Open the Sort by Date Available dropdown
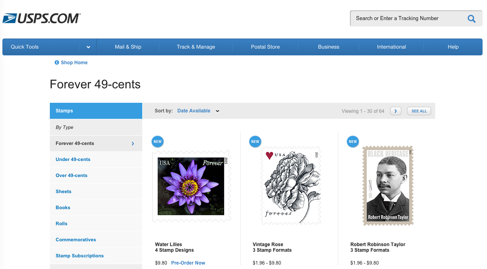 198,111
